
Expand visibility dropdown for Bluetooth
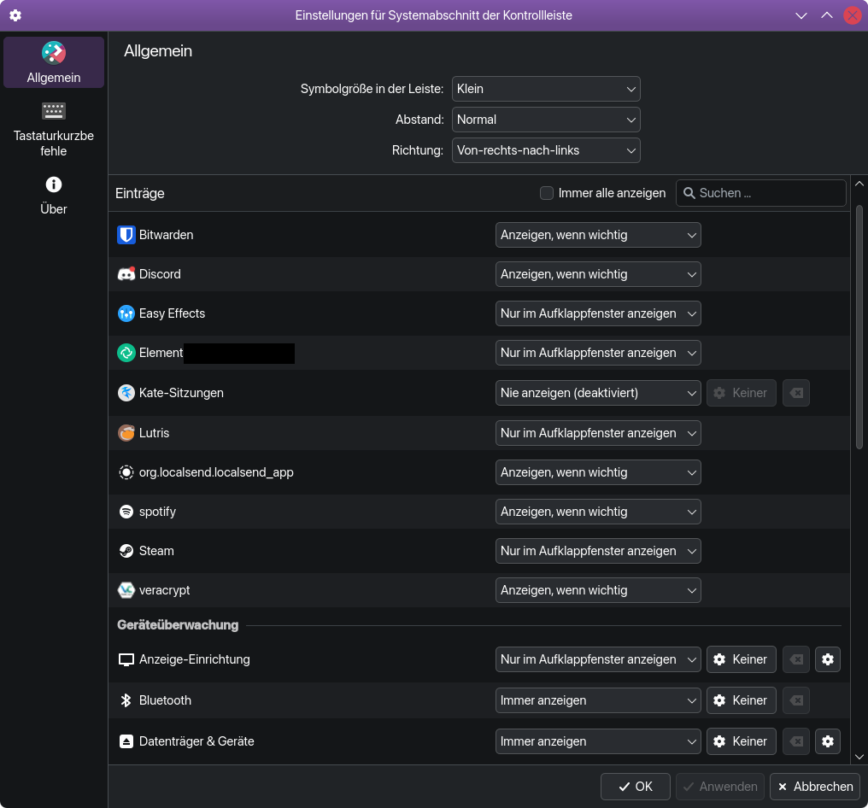coord(598,700)
